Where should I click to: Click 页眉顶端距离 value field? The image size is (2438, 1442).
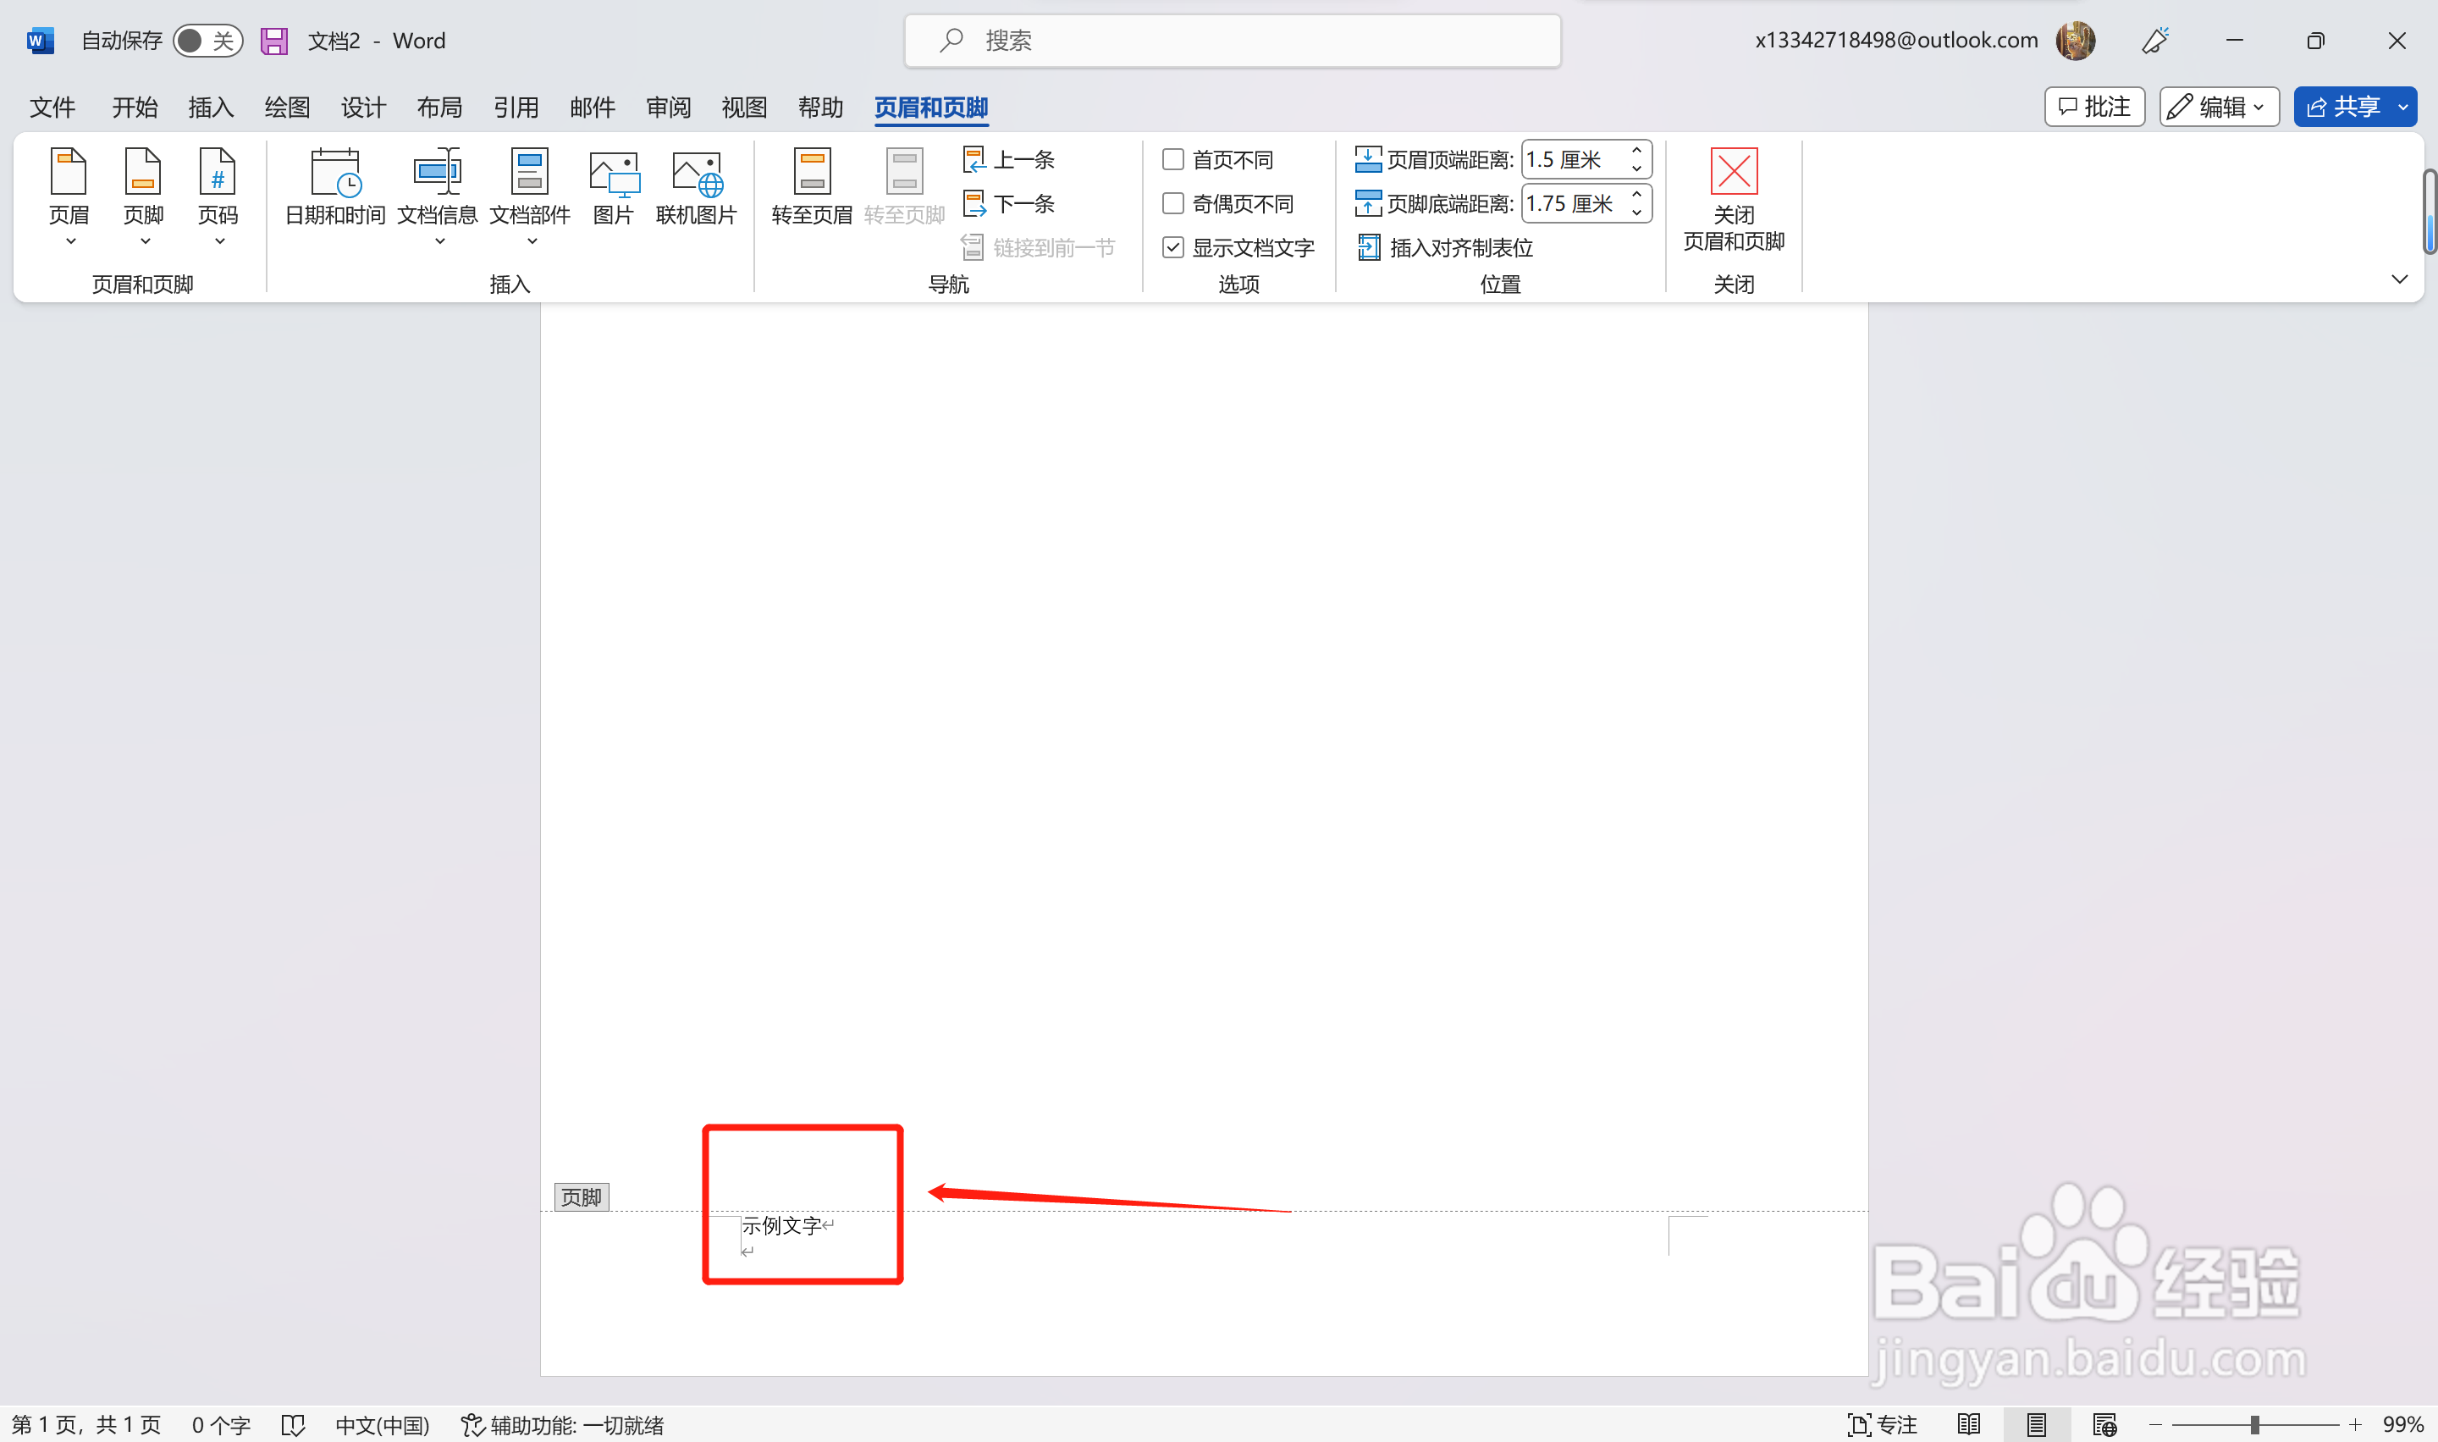[1574, 159]
